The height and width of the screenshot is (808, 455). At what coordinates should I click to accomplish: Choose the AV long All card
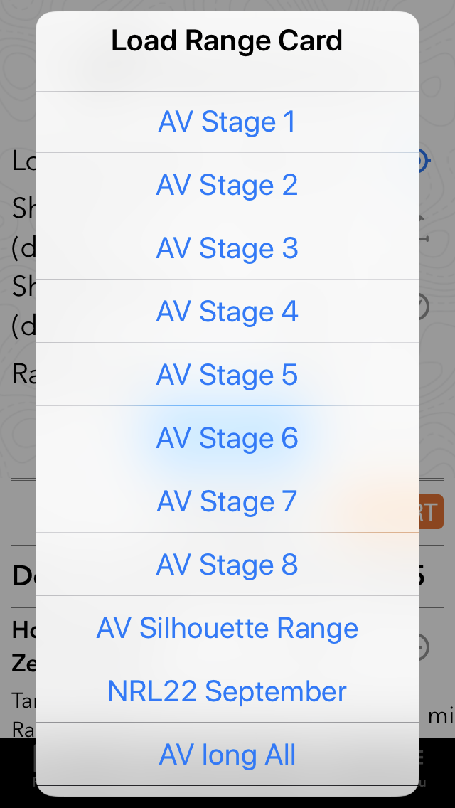(x=227, y=755)
